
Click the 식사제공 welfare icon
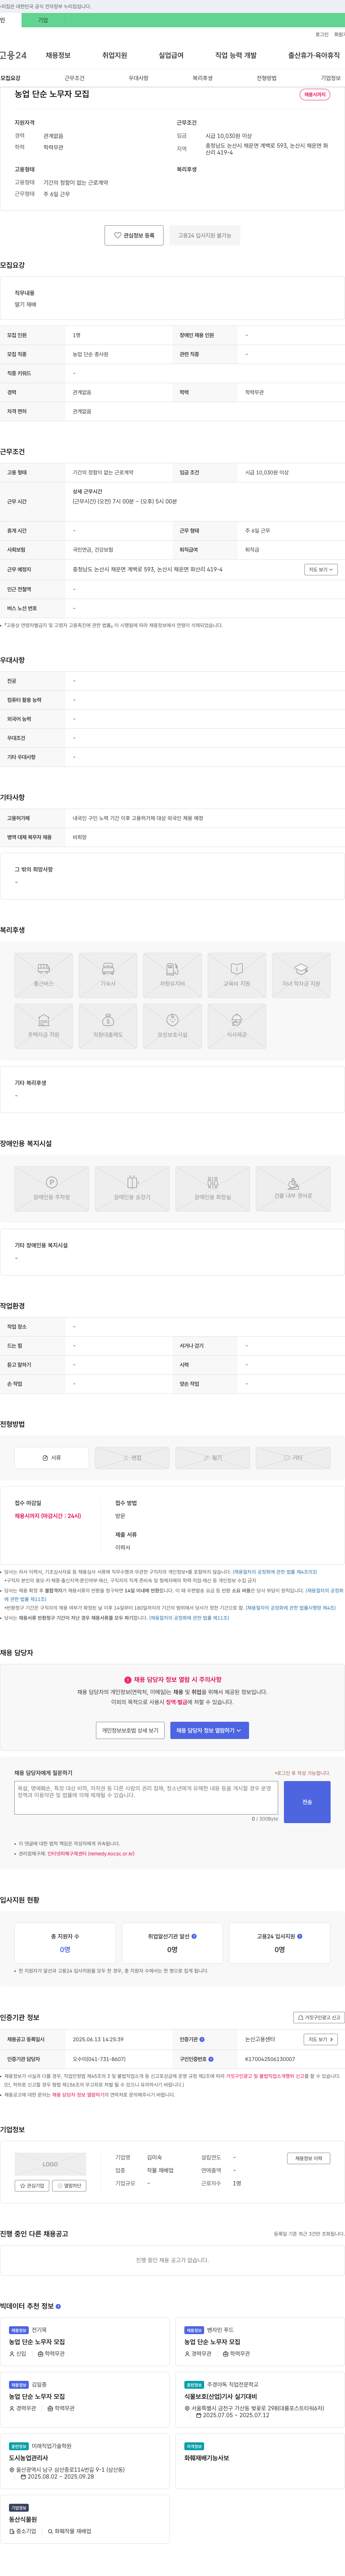[237, 1026]
